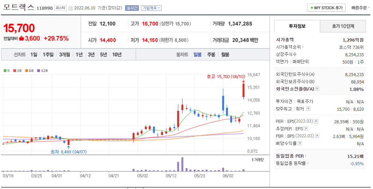Open the 시가총액순위 link arrow

coord(303,47)
